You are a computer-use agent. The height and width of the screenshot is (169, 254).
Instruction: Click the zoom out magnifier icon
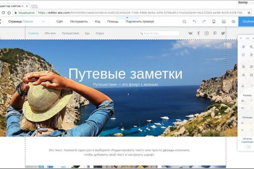184,22
